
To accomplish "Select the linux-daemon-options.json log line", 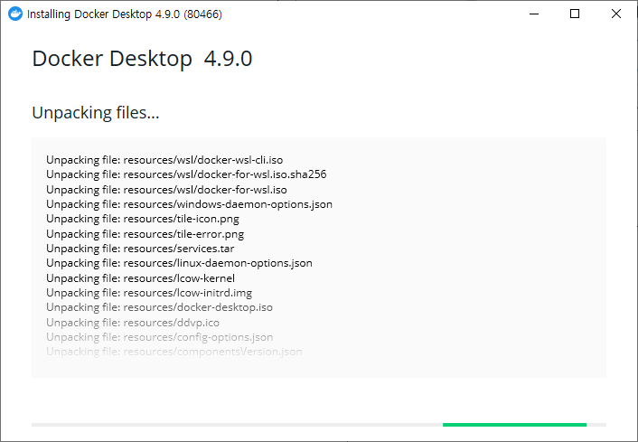I will pyautogui.click(x=179, y=263).
